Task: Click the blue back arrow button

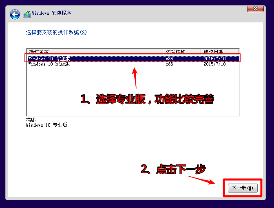Action: [15, 15]
